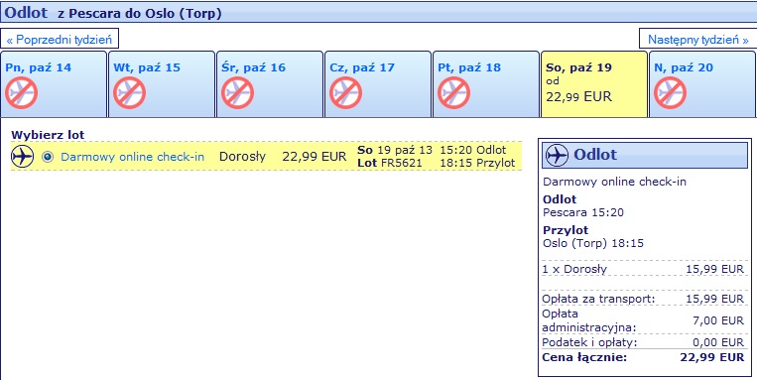Click 22,99 EUR price on So, paź 19 tab
The width and height of the screenshot is (757, 380).
point(578,96)
